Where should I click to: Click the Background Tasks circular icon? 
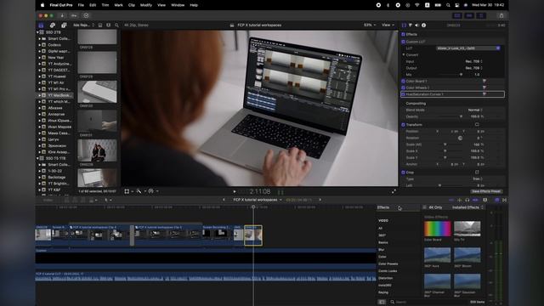coord(86,15)
